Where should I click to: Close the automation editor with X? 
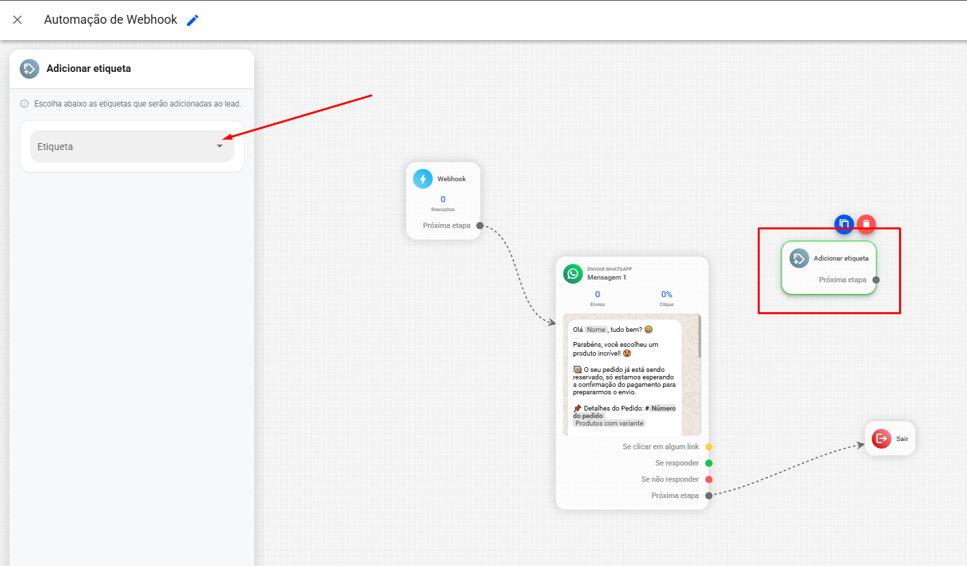(18, 20)
